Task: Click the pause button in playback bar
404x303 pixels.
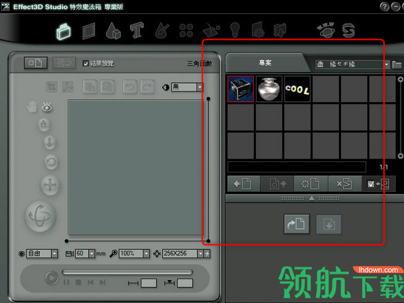Action: 66,283
